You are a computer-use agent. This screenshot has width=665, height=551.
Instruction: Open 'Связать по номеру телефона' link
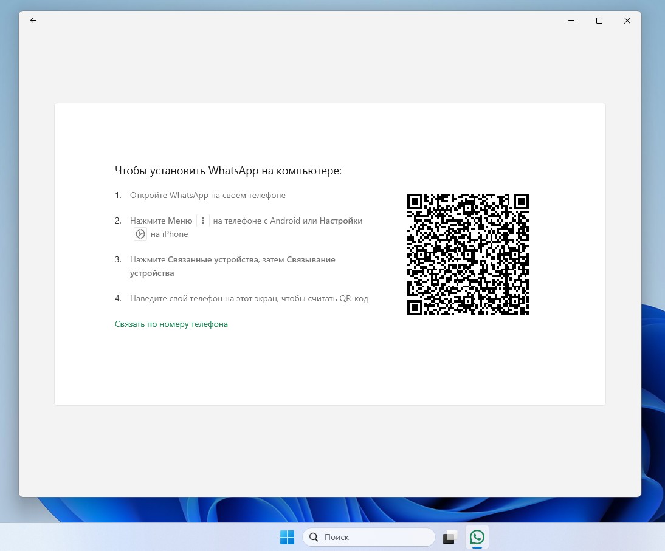click(x=171, y=324)
